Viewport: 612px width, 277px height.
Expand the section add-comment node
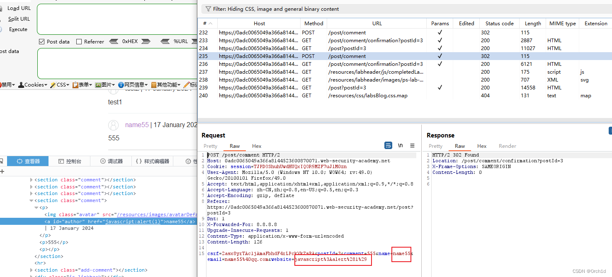pos(32,270)
